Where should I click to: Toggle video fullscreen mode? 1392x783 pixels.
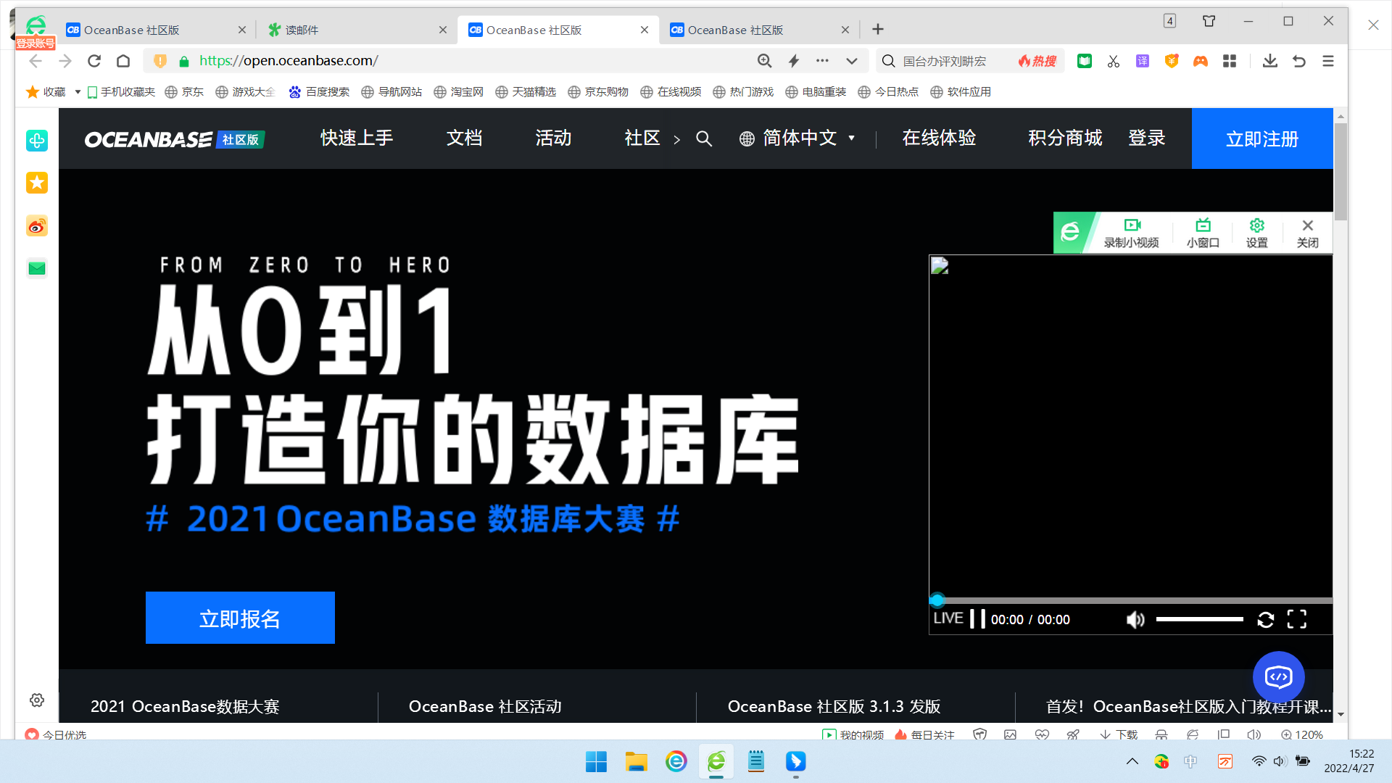click(1297, 619)
